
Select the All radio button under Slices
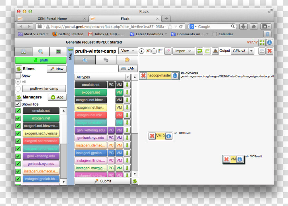tap(18, 82)
